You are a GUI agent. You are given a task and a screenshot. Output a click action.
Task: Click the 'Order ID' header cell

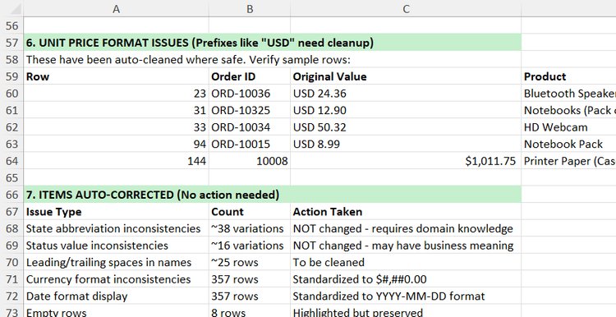point(250,76)
